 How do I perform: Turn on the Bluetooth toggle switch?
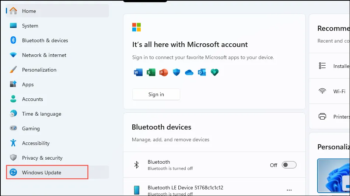click(289, 165)
